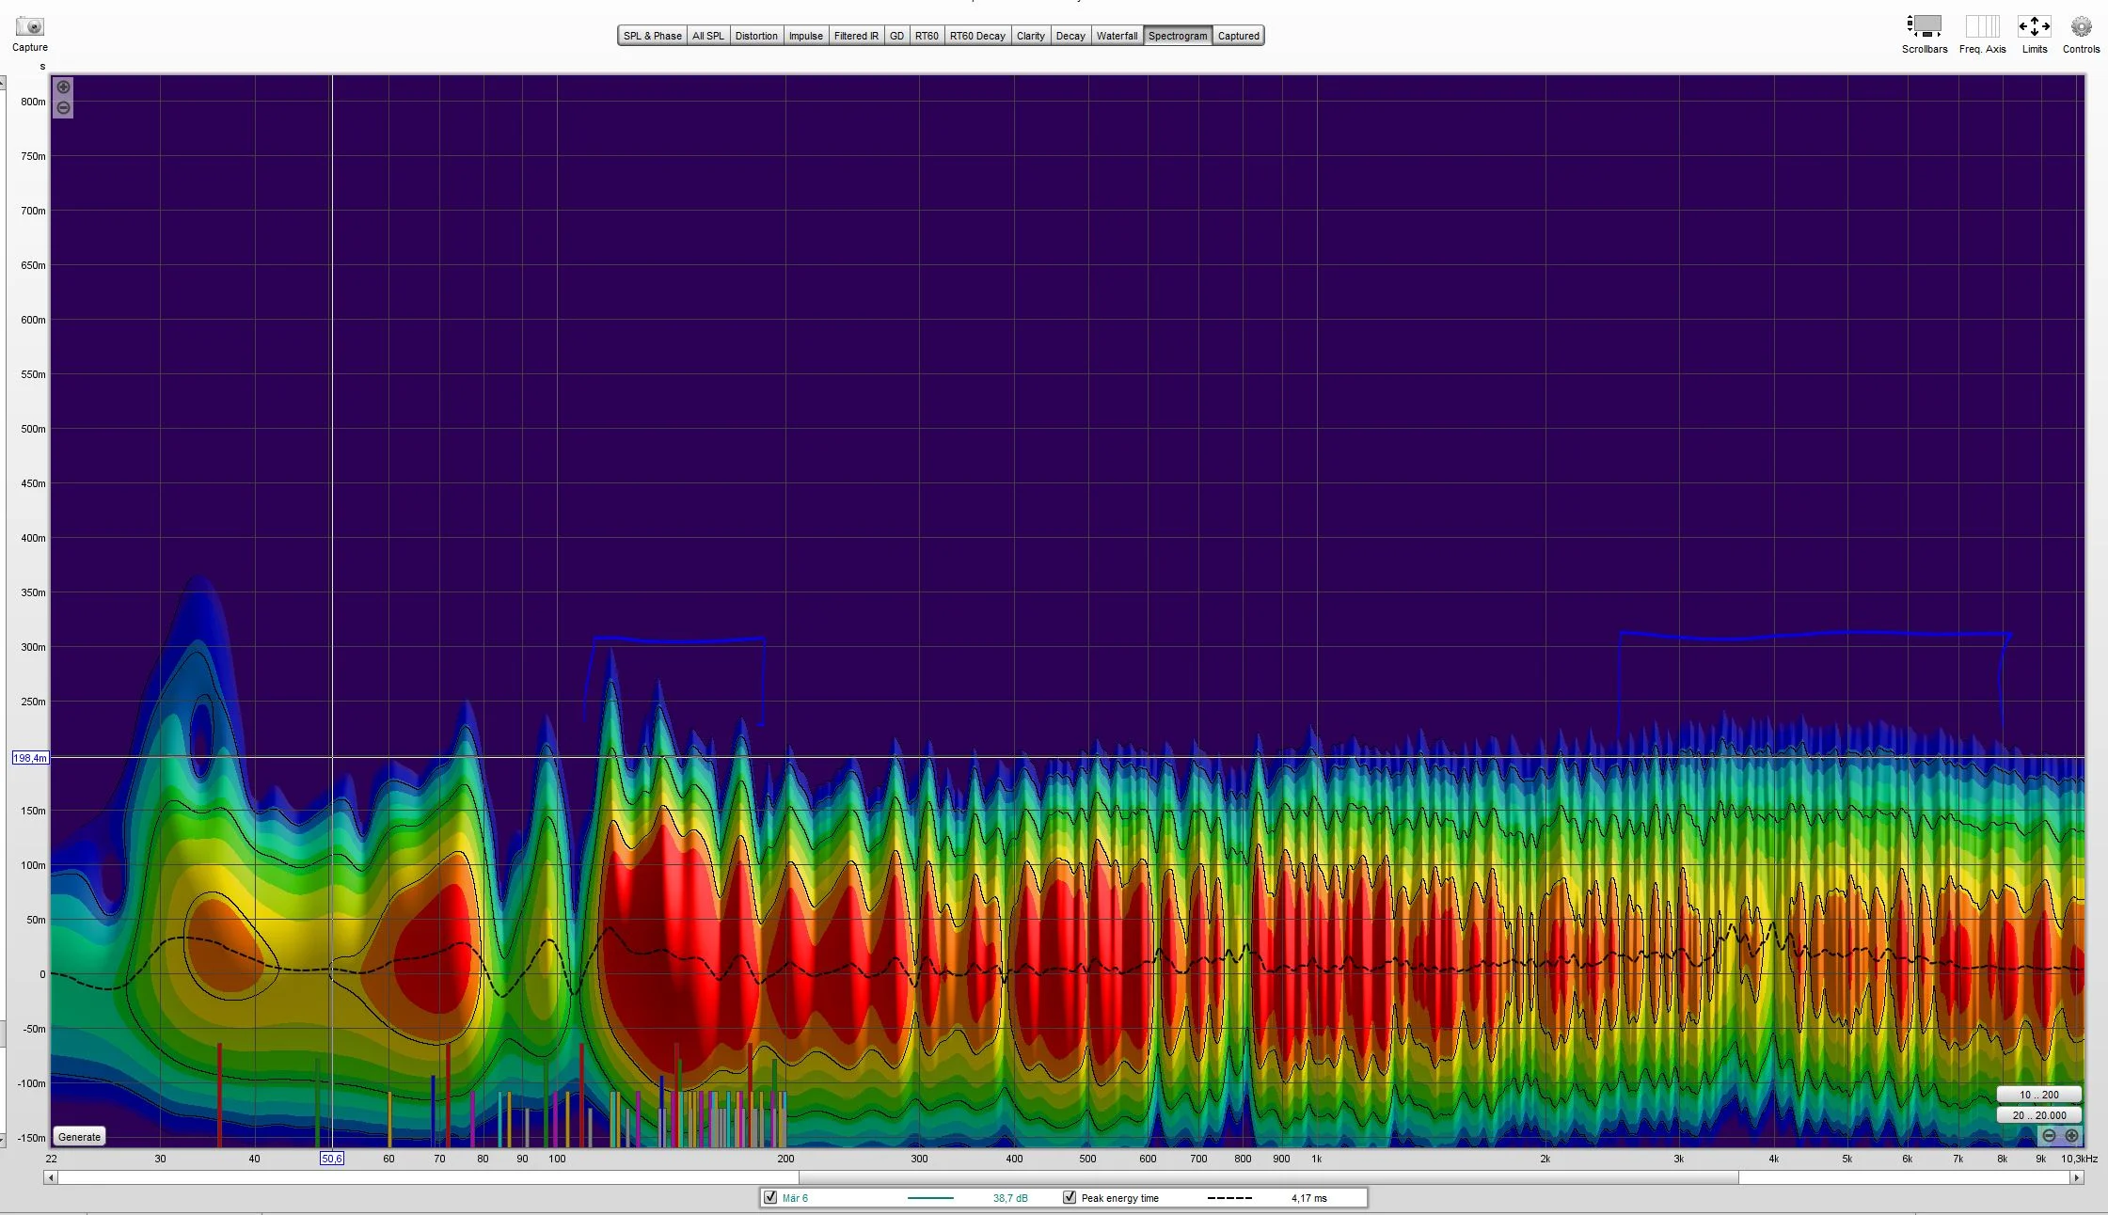The height and width of the screenshot is (1215, 2108).
Task: Open the Scrollbars toggle icon
Action: [x=1924, y=26]
